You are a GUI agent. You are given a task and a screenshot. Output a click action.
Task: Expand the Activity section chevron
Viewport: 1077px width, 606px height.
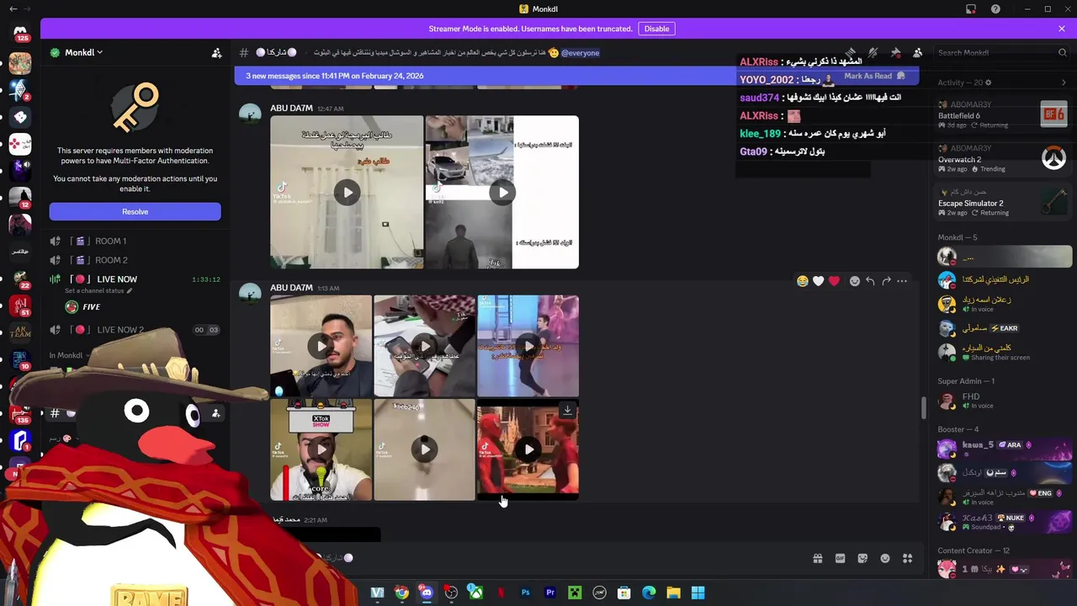click(x=1064, y=82)
